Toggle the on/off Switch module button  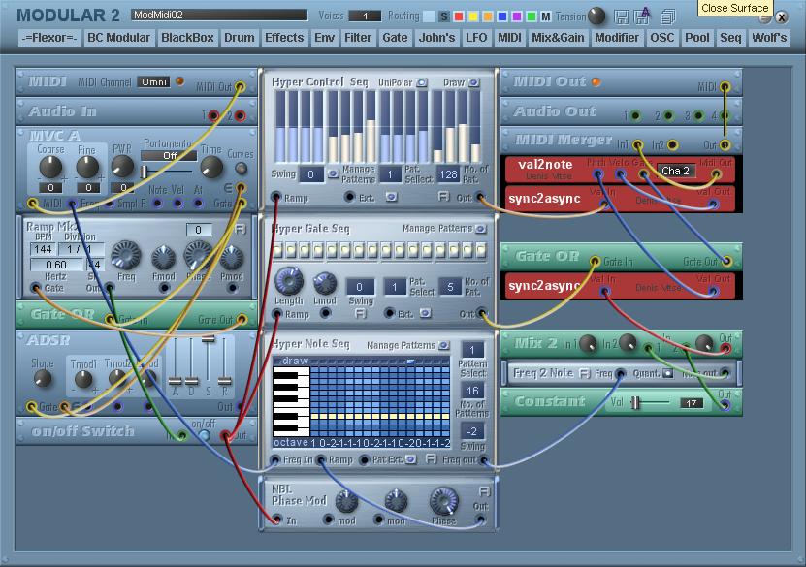204,435
